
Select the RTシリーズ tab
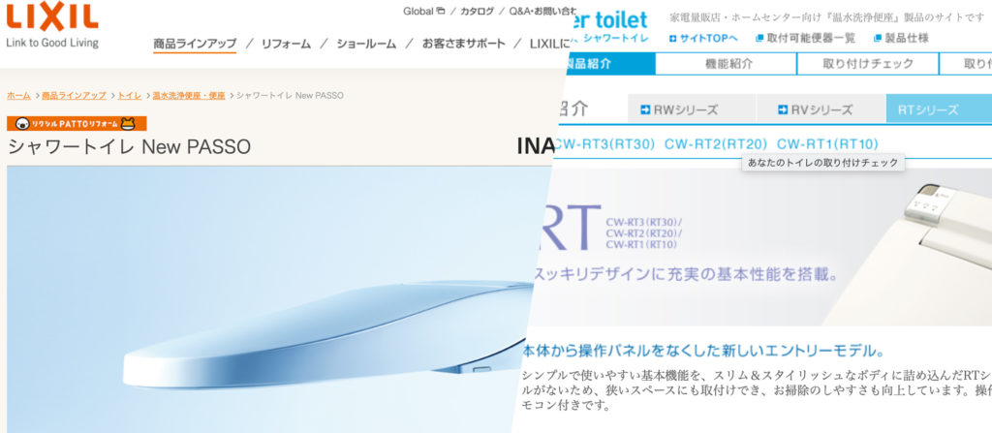(x=928, y=109)
